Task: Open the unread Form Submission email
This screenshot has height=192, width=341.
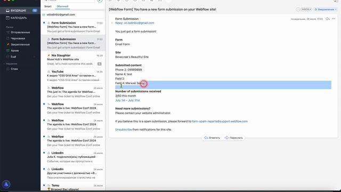Action: coord(73,27)
